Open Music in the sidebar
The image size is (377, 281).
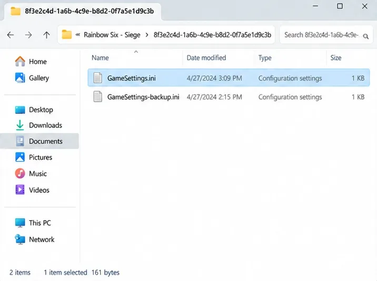click(31, 173)
